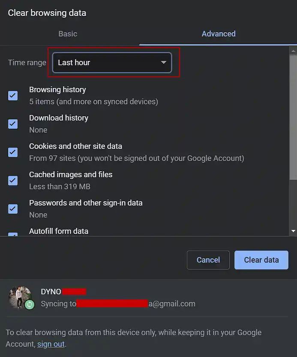This screenshot has width=297, height=357.
Task: Click the 'Time range' label
Action: coord(27,63)
